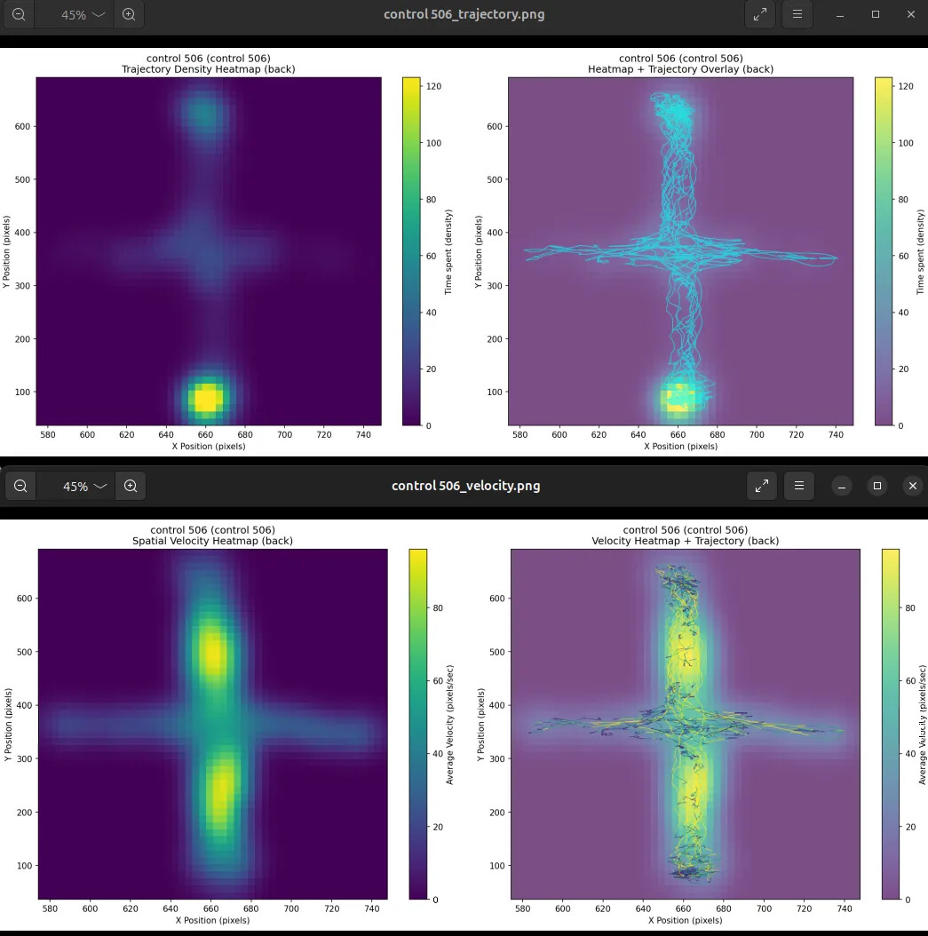Image resolution: width=928 pixels, height=936 pixels.
Task: Click the Spatial Velocity Heatmap plot
Action: [212, 724]
